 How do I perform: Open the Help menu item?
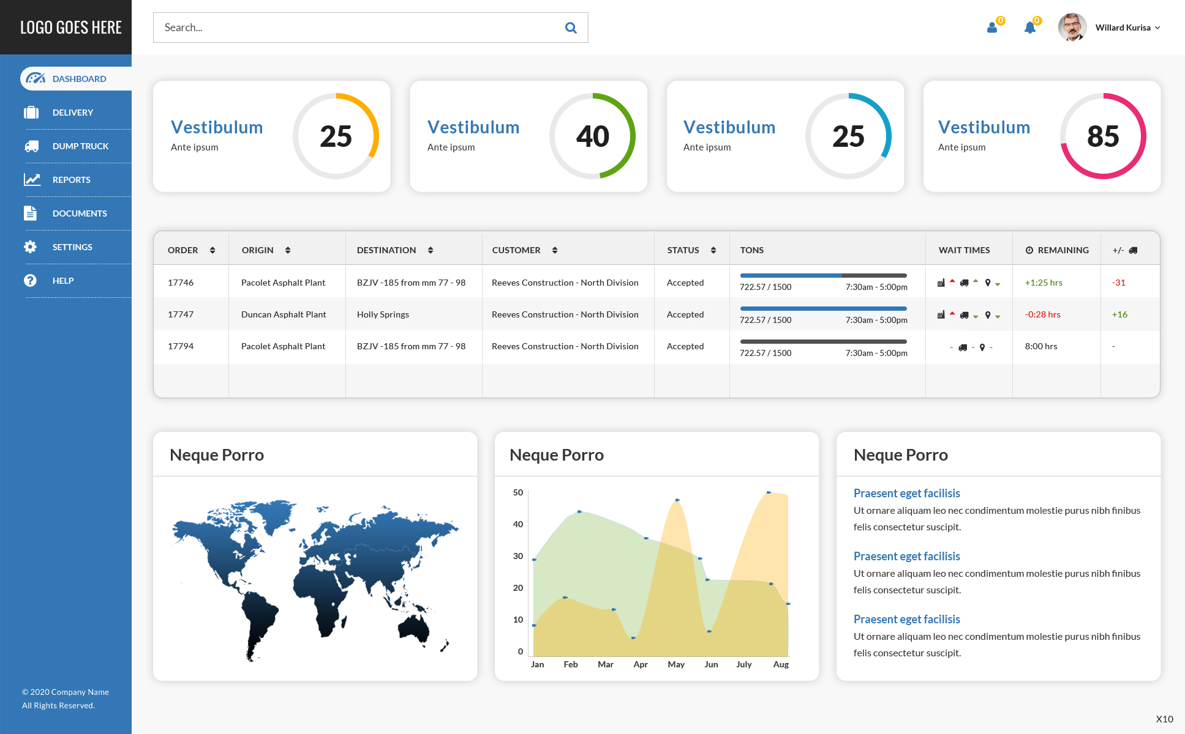coord(63,281)
